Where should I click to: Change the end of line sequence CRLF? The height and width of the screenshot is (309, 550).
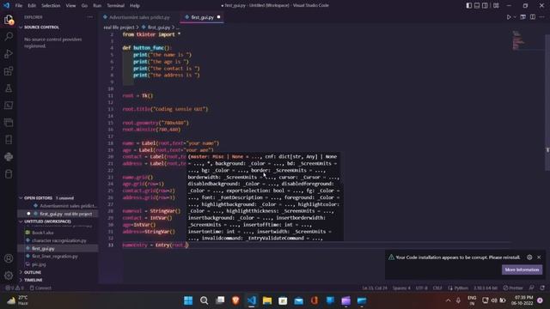pyautogui.click(x=437, y=288)
